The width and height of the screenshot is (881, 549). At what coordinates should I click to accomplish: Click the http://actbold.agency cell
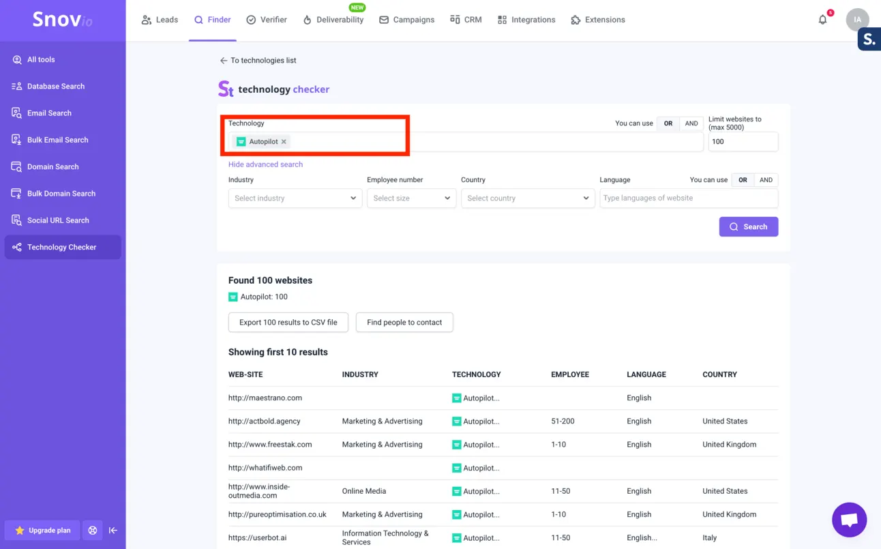coord(265,421)
